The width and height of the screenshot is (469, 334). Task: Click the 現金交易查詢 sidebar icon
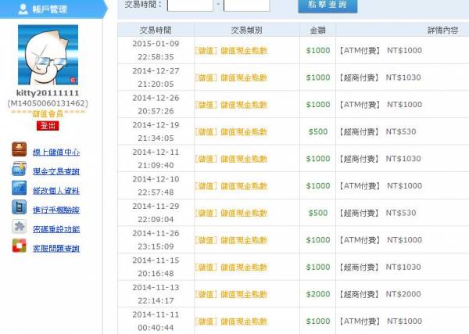click(x=20, y=170)
